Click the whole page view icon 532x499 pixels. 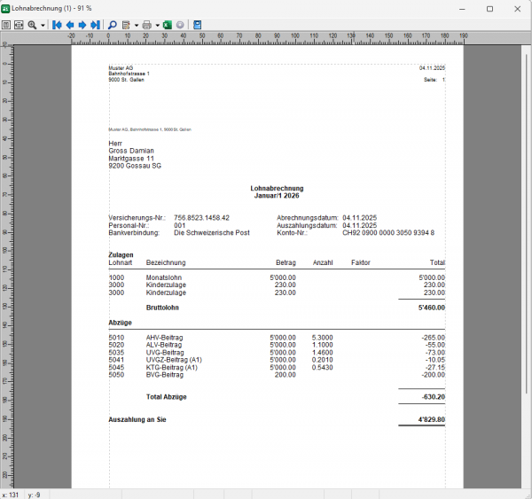pyautogui.click(x=6, y=25)
